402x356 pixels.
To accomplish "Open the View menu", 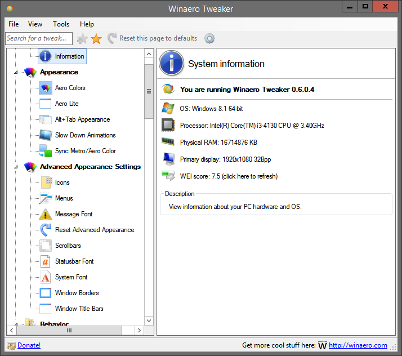I will (x=35, y=24).
